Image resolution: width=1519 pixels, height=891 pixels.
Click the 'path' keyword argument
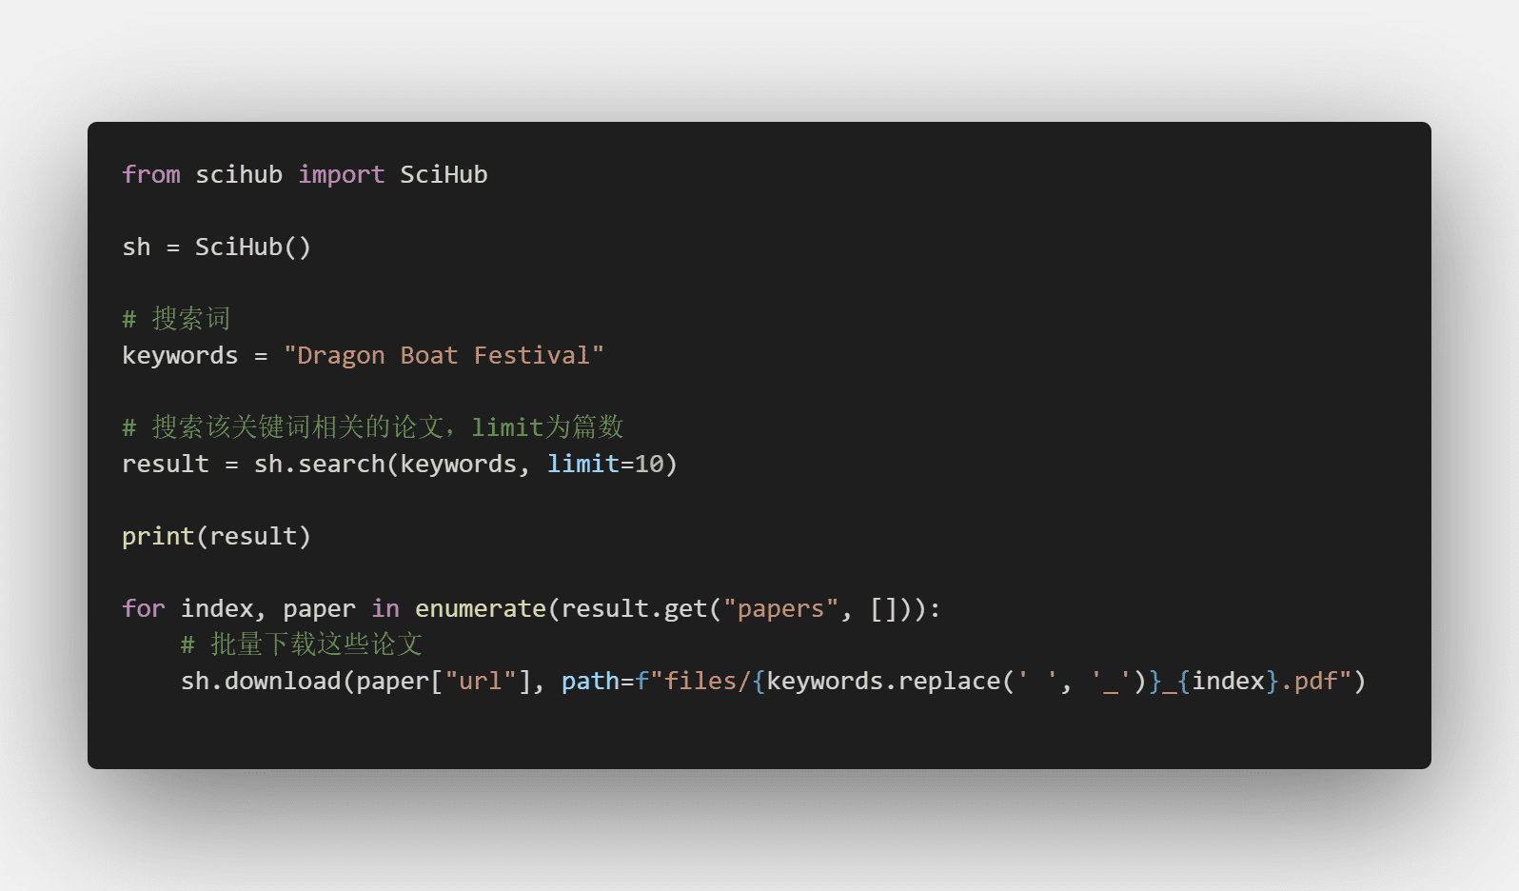click(590, 682)
